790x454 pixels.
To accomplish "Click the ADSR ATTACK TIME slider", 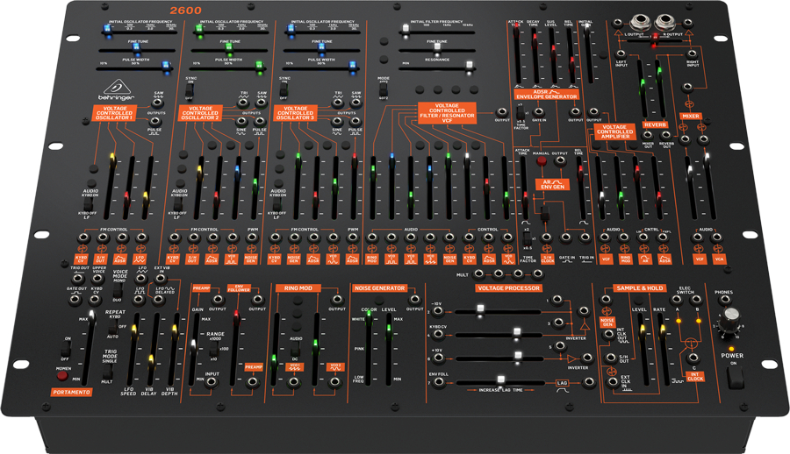I will coord(516,54).
